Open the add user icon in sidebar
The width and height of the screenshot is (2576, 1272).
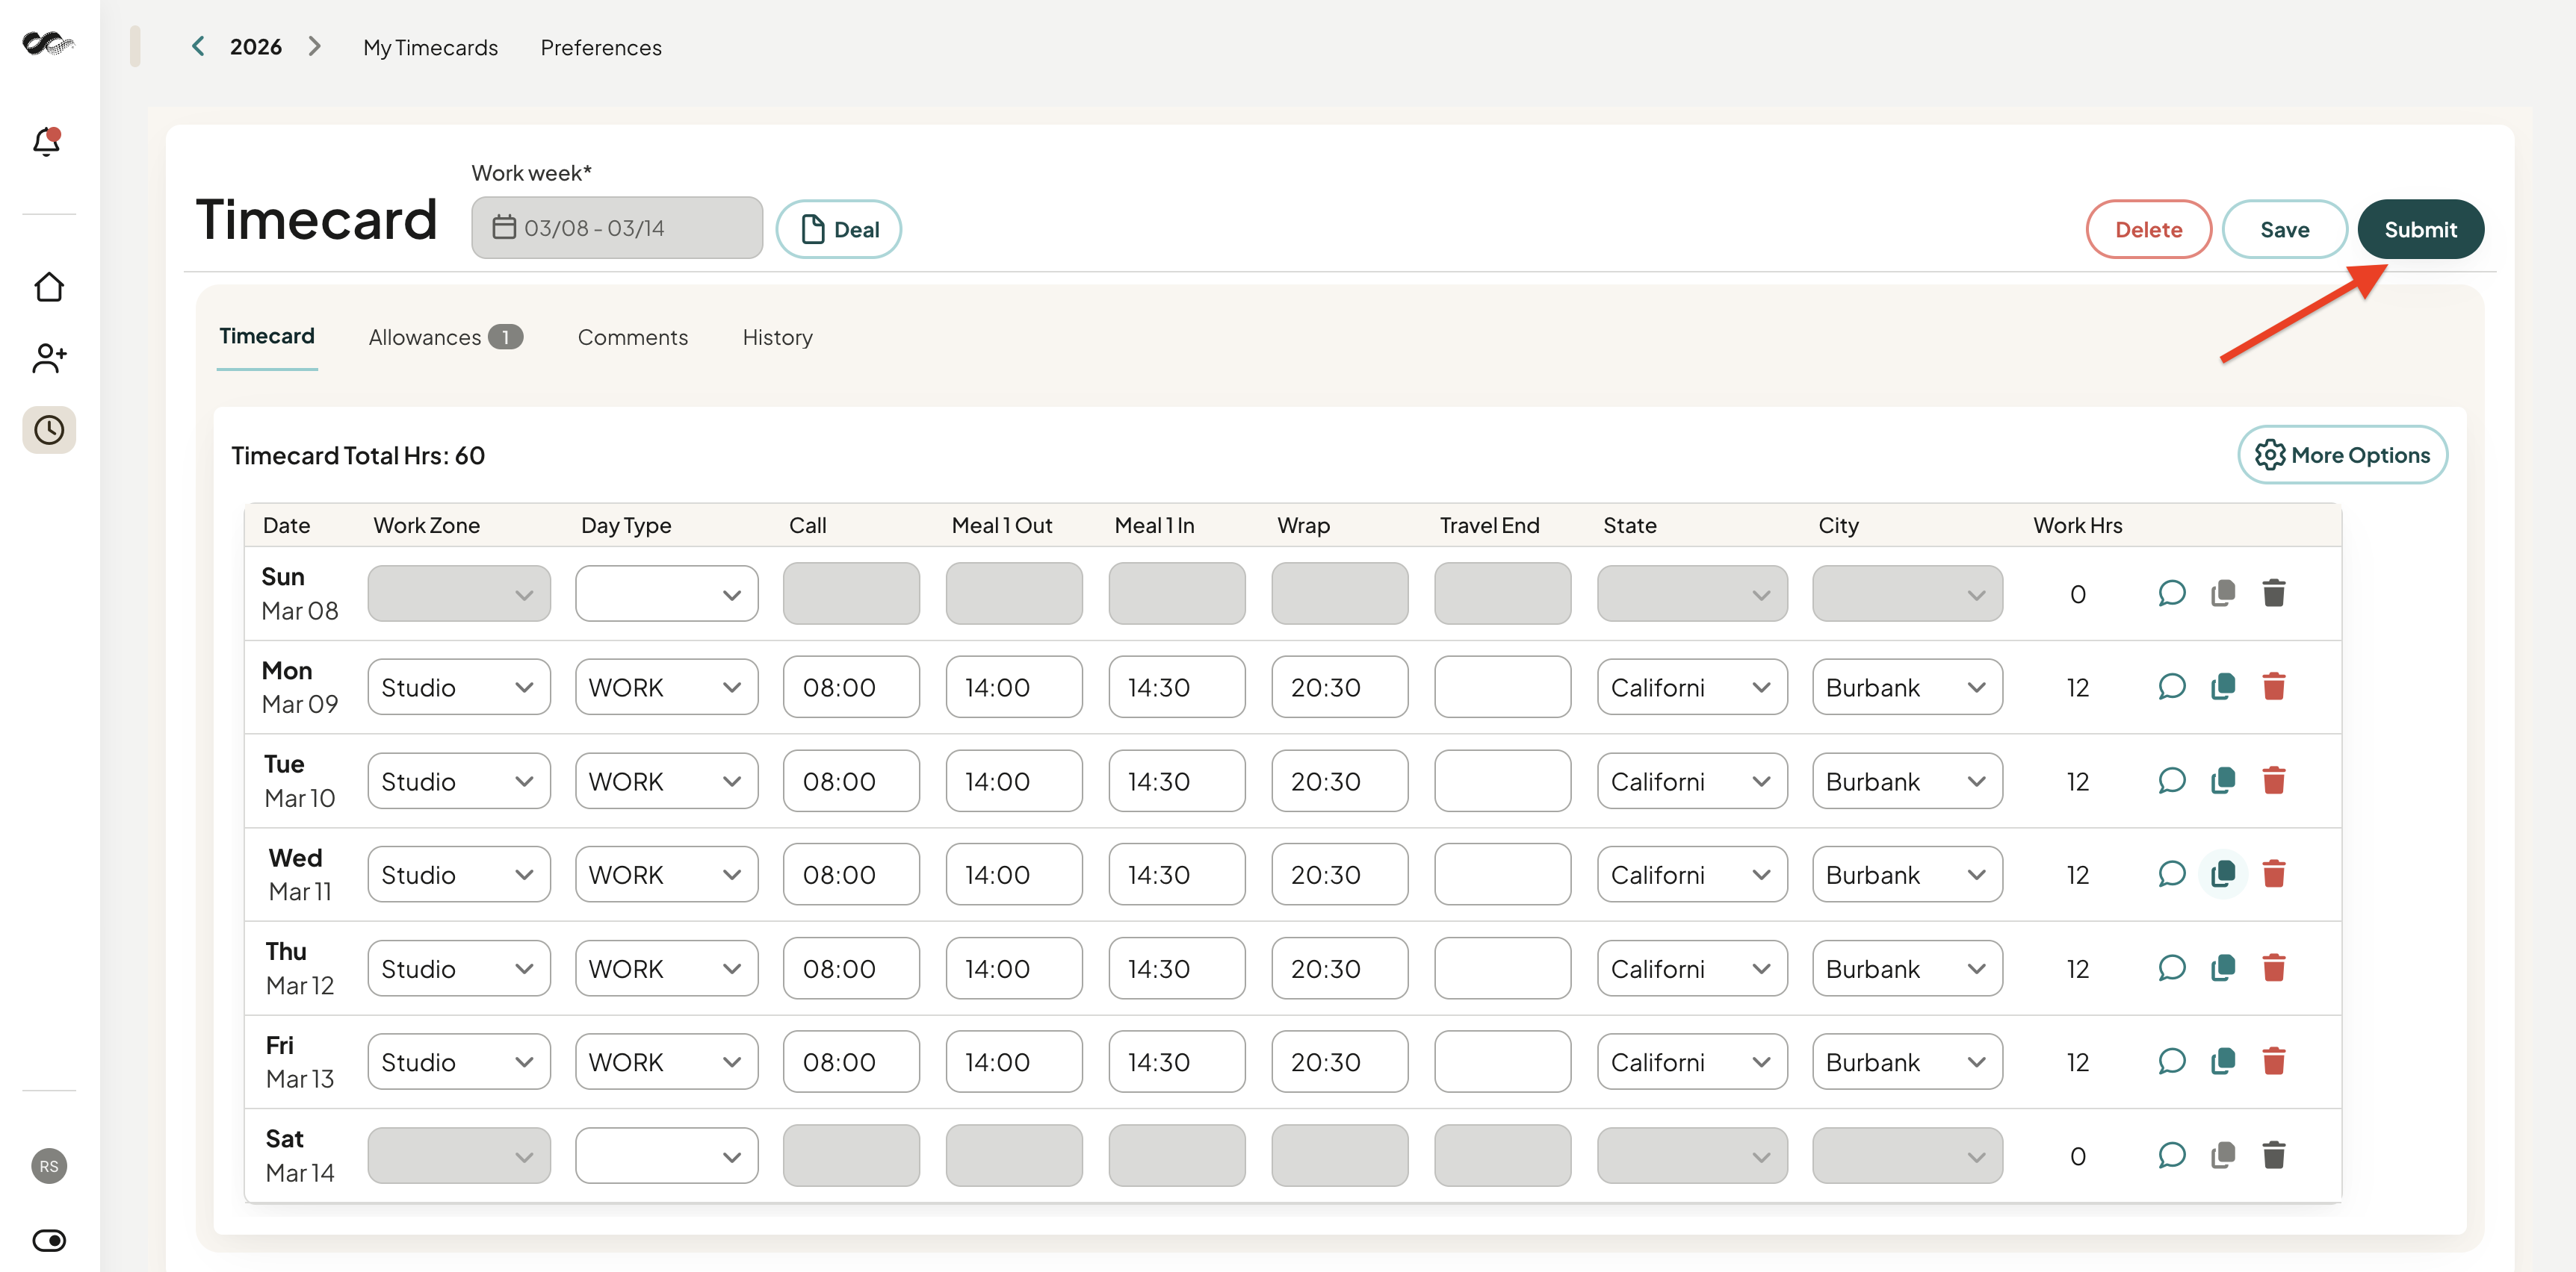49,358
